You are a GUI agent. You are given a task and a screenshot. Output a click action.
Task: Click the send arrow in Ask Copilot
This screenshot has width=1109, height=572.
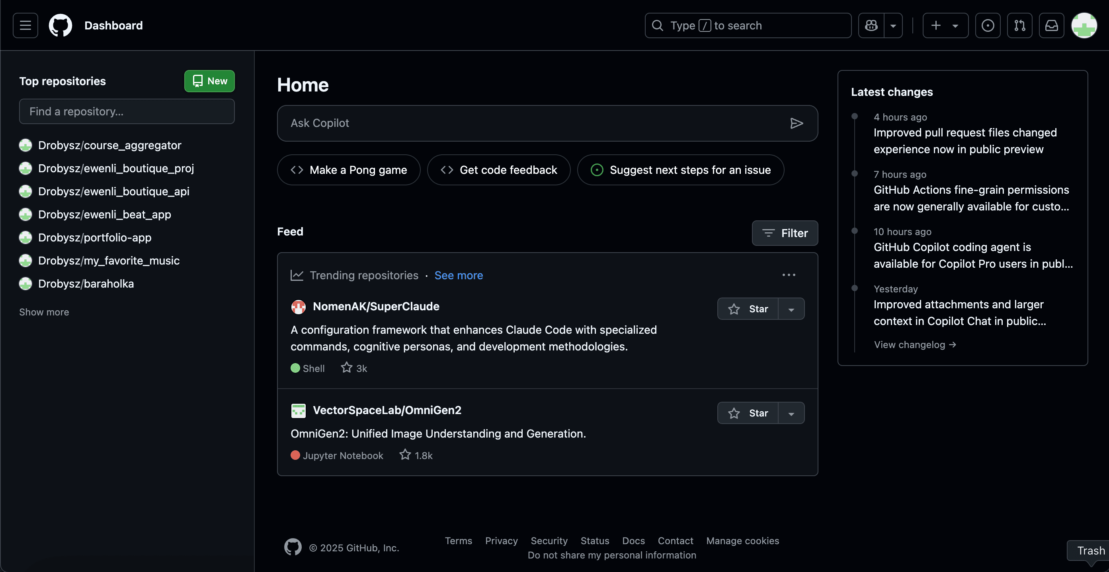tap(797, 123)
